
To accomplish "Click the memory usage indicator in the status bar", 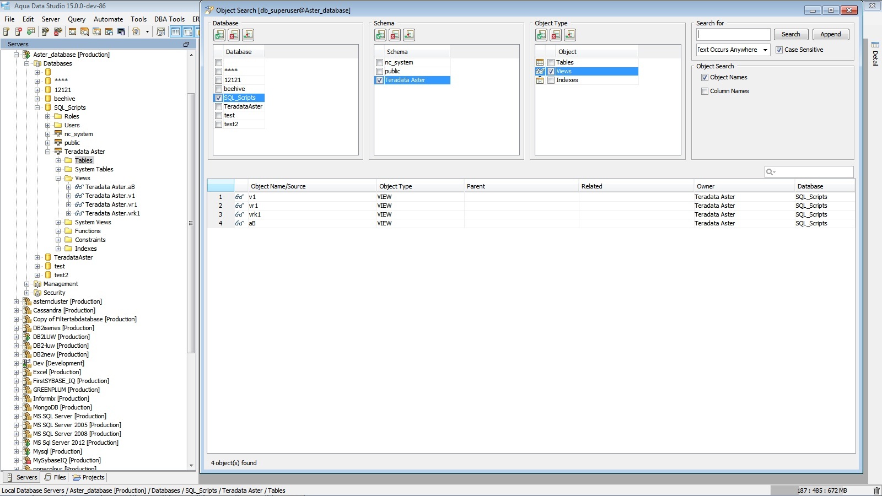I will coord(822,490).
